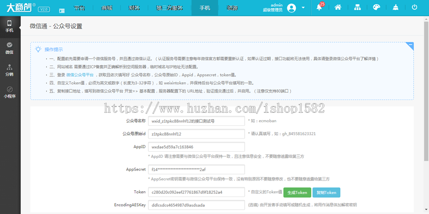Focus the AppSecret input field
Screen dimensions: 429x214
[x=196, y=170]
